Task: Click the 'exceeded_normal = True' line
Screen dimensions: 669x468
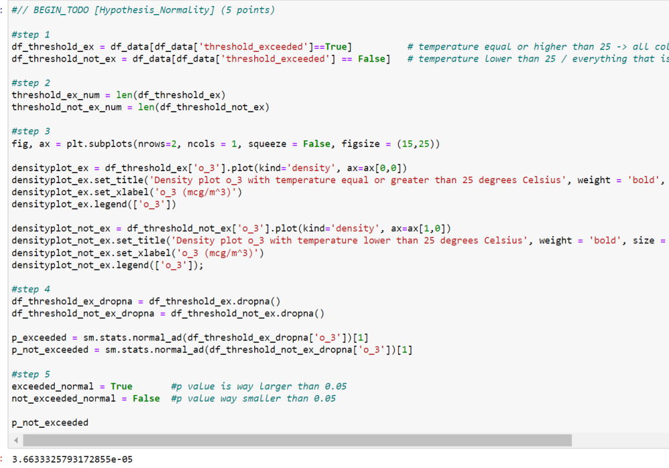Action: pos(72,386)
